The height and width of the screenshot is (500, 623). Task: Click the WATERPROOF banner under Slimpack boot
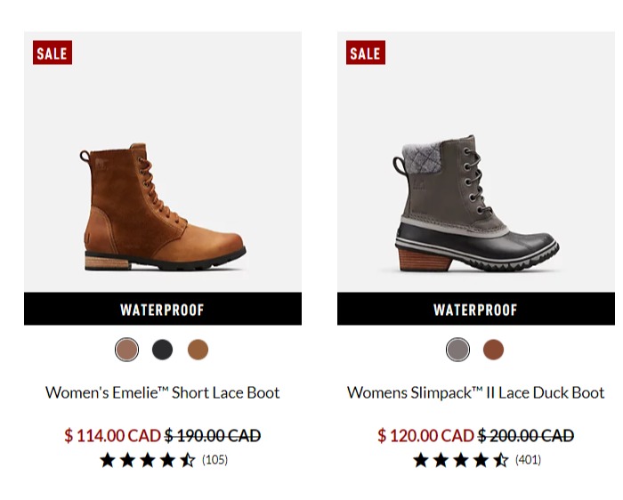click(x=476, y=309)
